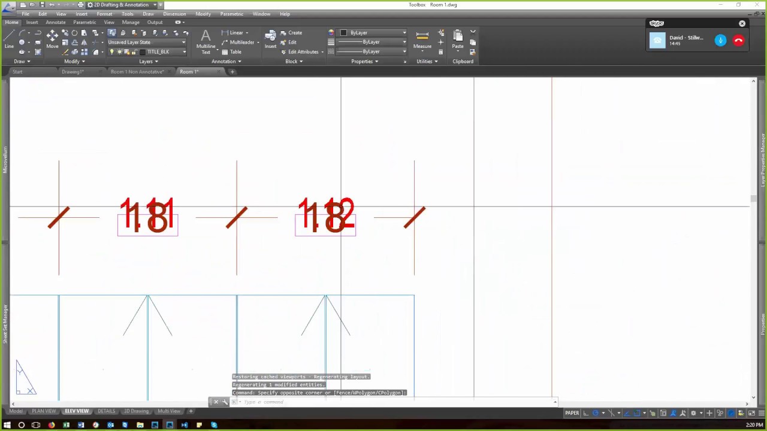Toggle layer freeze sun icon for TITLE_BLK
The image size is (767, 431).
tap(119, 52)
